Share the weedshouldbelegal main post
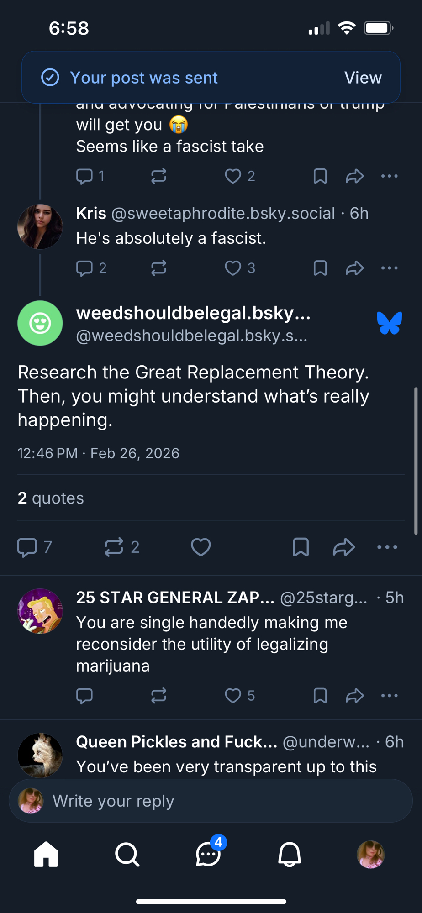 tap(344, 547)
